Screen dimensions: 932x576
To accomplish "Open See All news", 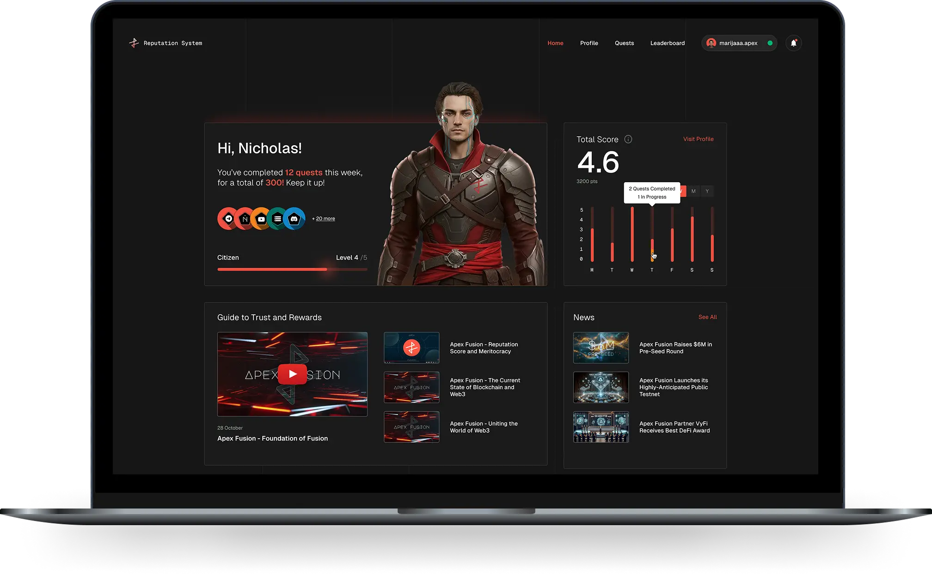I will [x=707, y=317].
